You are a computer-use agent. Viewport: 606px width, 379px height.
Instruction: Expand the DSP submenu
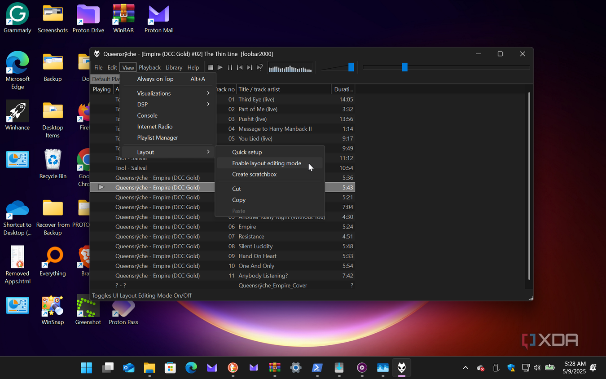pos(169,104)
